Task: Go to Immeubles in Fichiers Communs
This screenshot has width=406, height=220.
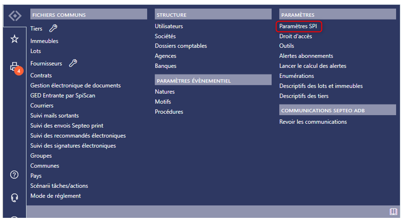Action: (44, 41)
